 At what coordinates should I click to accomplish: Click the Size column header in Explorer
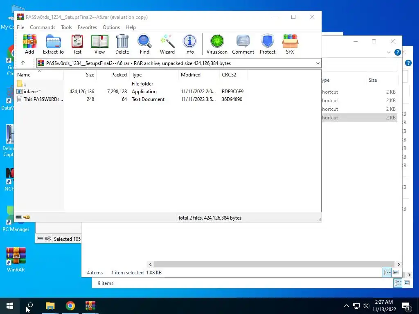pos(382,80)
